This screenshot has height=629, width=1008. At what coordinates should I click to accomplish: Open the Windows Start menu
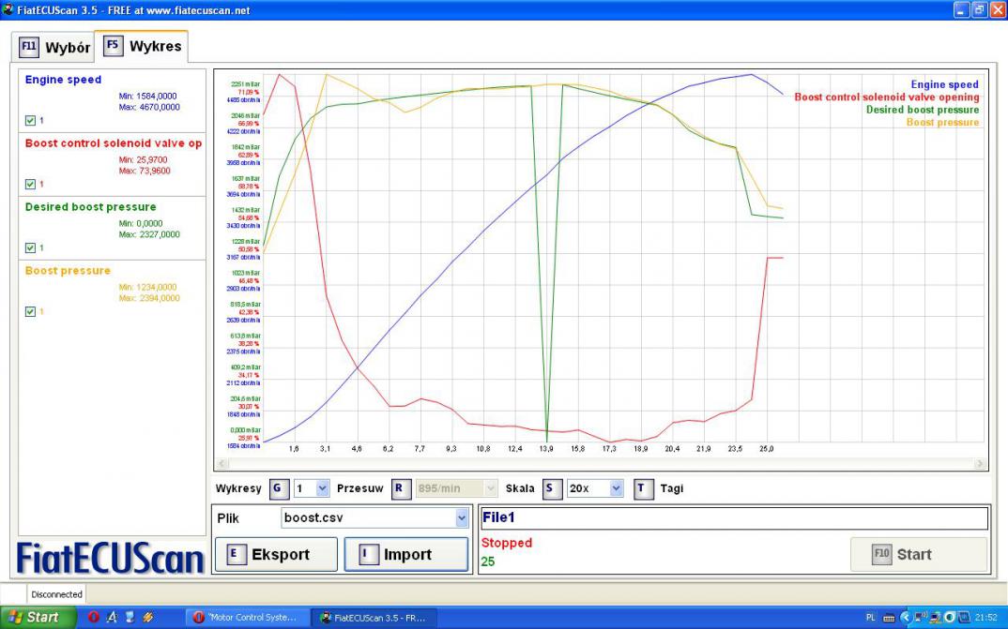click(x=37, y=618)
